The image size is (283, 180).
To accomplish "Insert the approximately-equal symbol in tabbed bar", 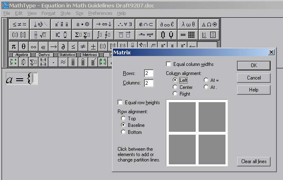I will [63, 62].
